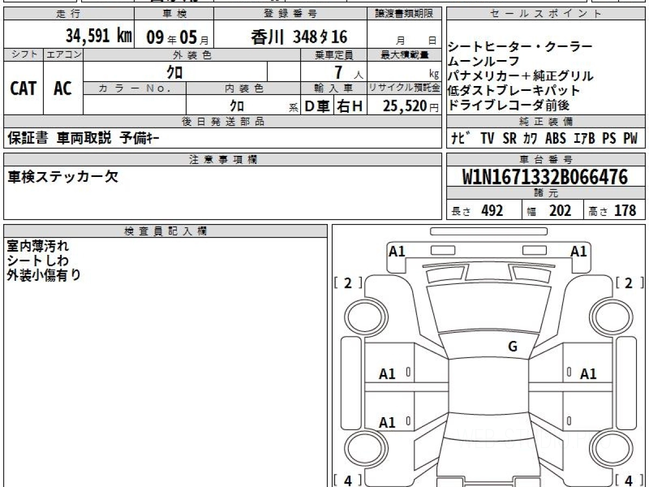This screenshot has height=487, width=649.
Task: Click the 25,520円 recycle deposit value
Action: click(x=405, y=106)
